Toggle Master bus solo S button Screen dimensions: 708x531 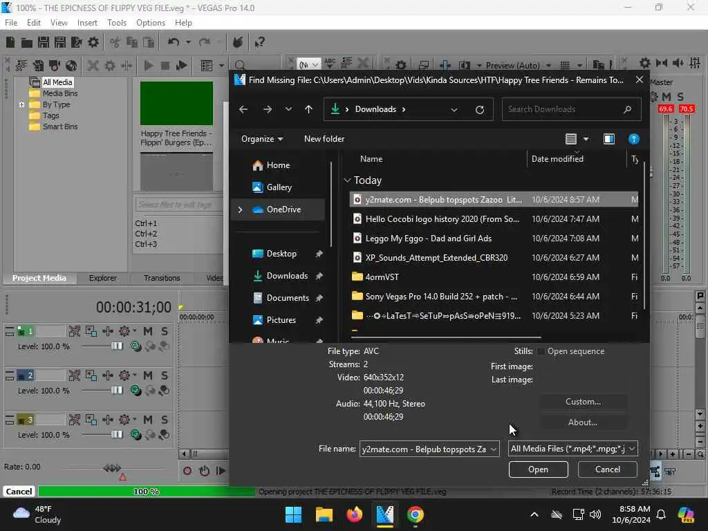(x=680, y=97)
